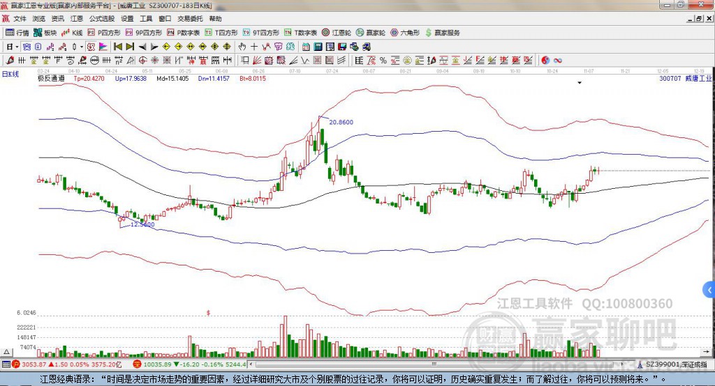Viewport: 715px width, 386px height.
Task: Open the calendar 21 icon
Action: tap(306, 47)
